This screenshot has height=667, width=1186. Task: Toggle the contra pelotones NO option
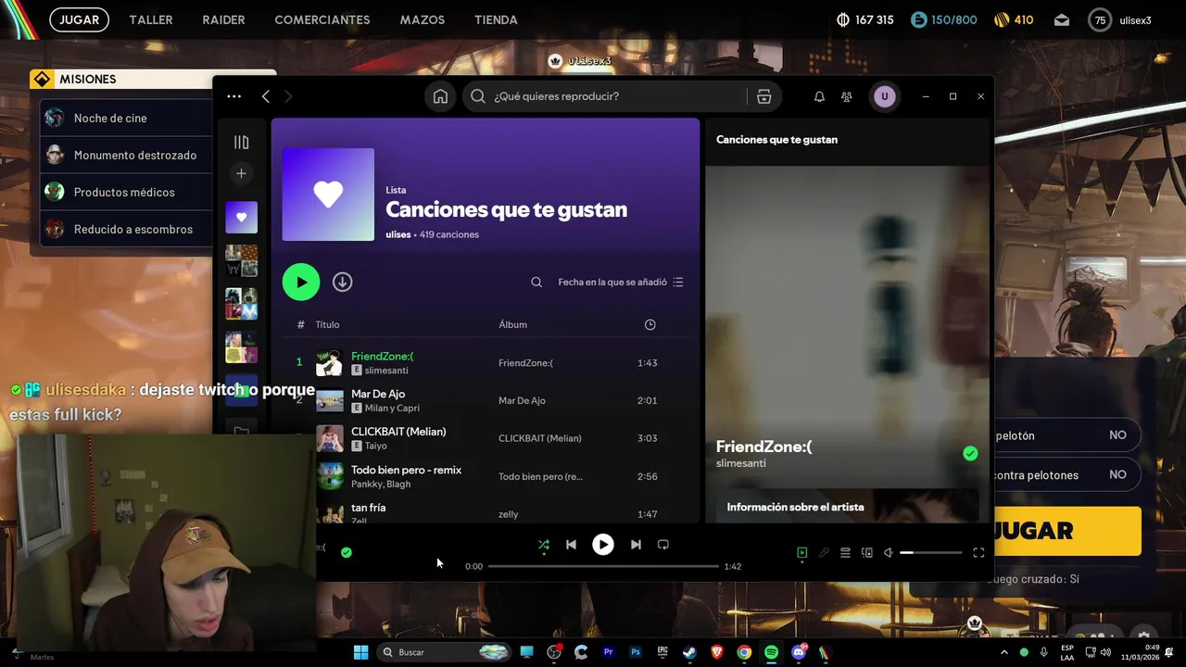1117,474
